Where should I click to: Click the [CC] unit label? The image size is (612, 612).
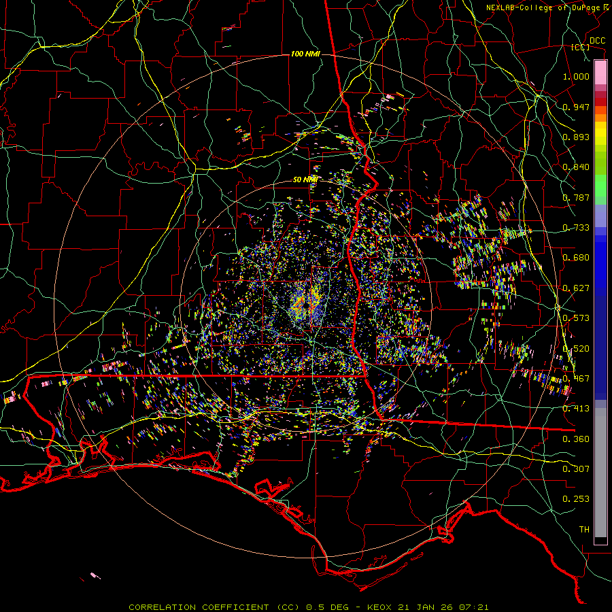(x=581, y=47)
